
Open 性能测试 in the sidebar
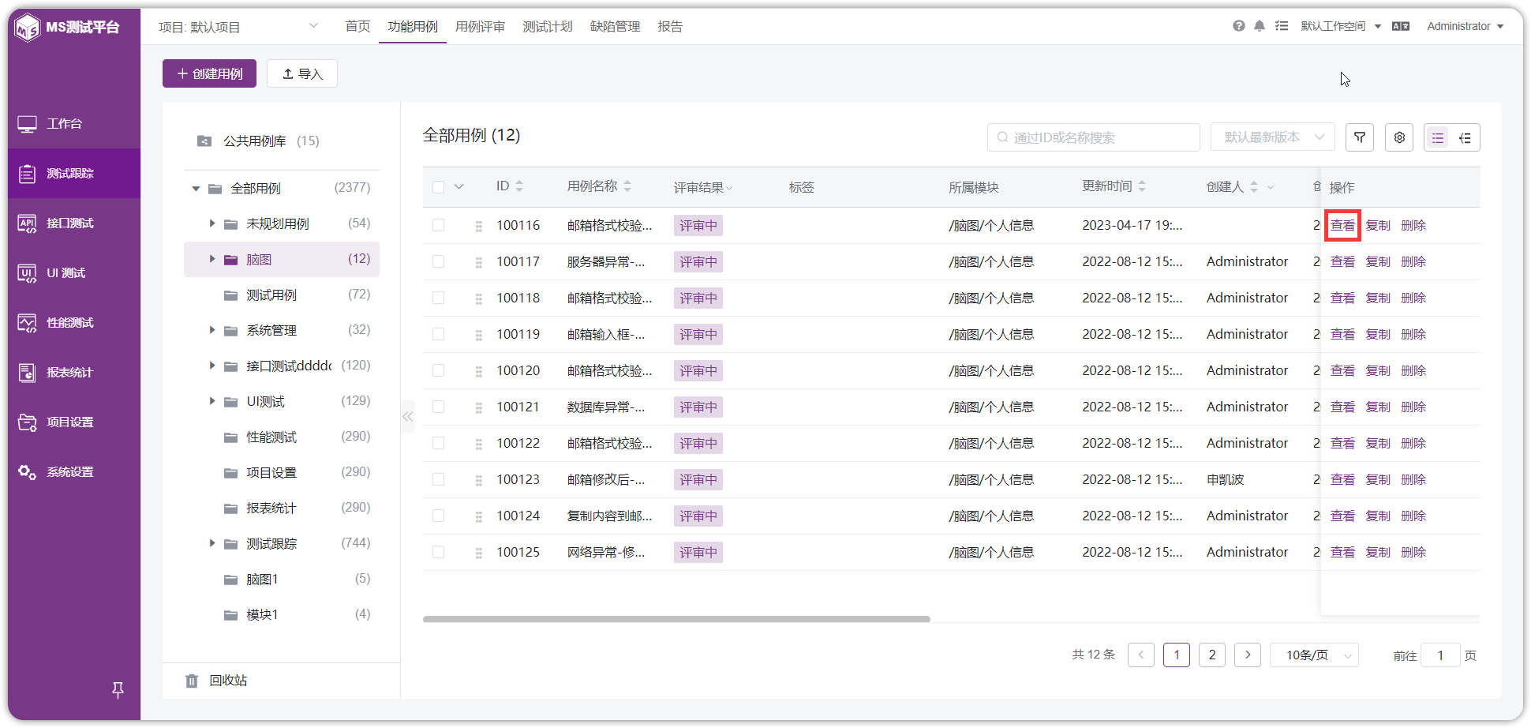pyautogui.click(x=74, y=323)
